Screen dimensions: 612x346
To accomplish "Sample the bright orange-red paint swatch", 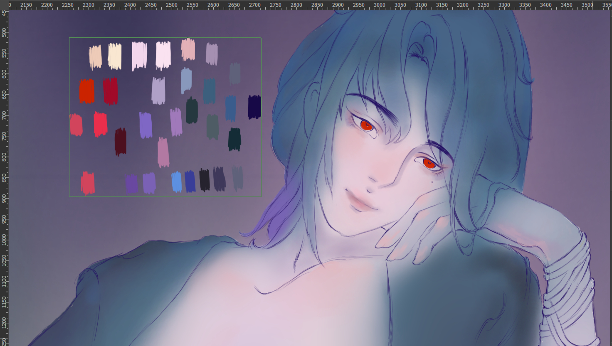I will tap(87, 91).
